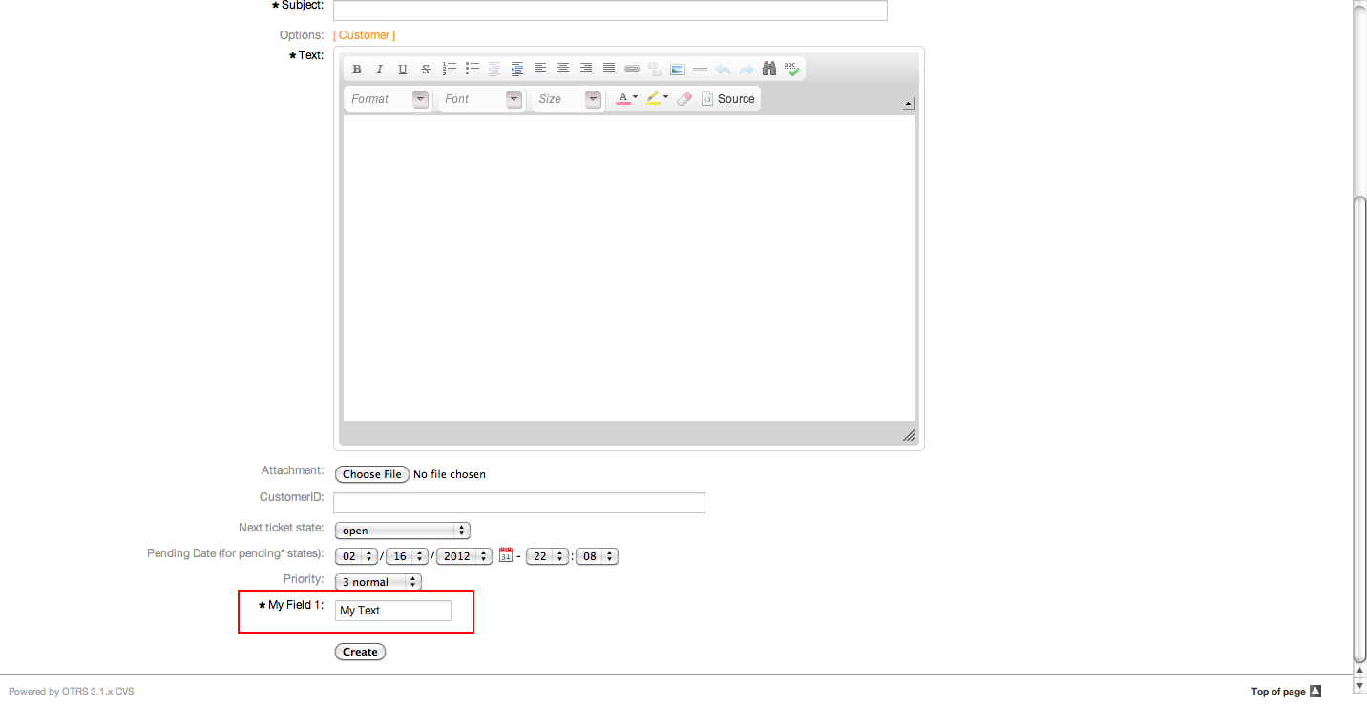
Task: Run the spell checker icon
Action: (792, 69)
